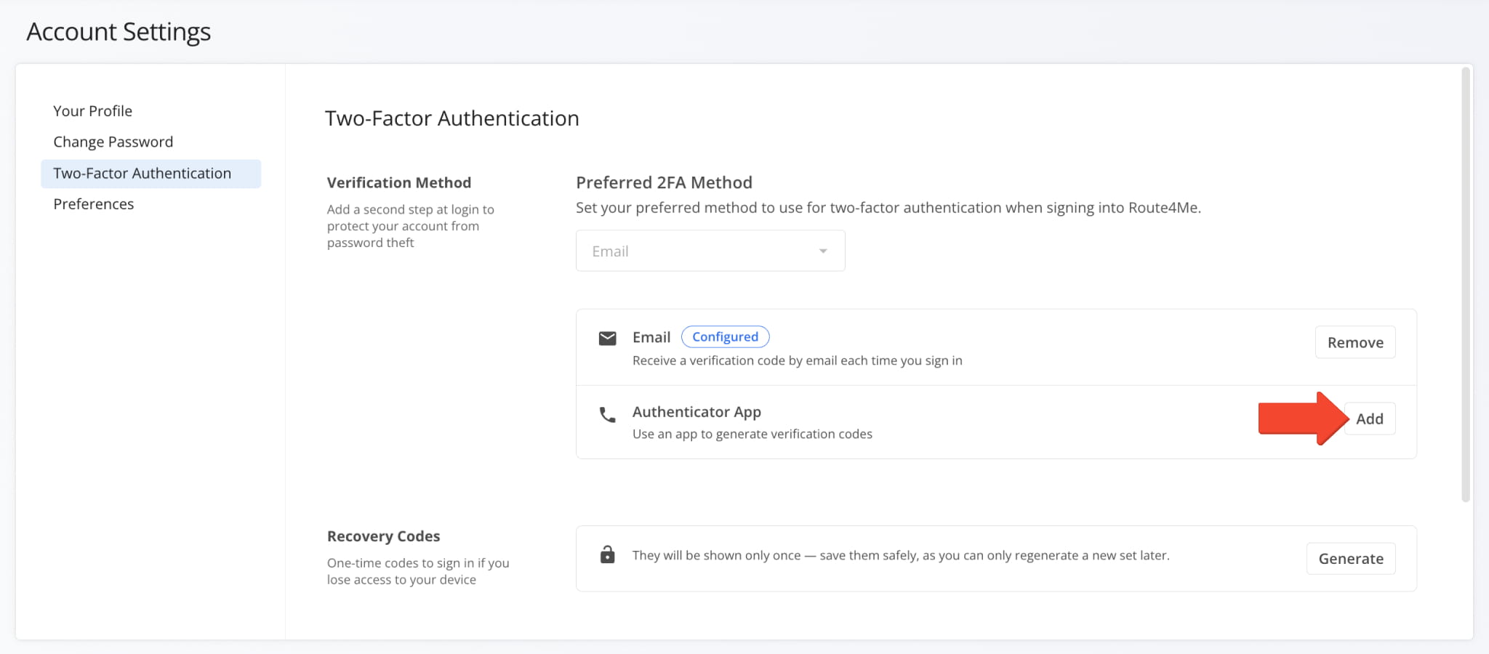Click 'Receive a verification code by email' text
This screenshot has width=1489, height=654.
coord(798,360)
